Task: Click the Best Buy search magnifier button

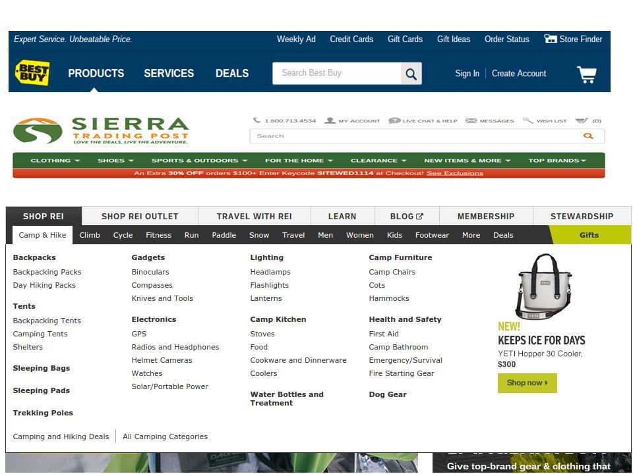Action: coord(411,74)
